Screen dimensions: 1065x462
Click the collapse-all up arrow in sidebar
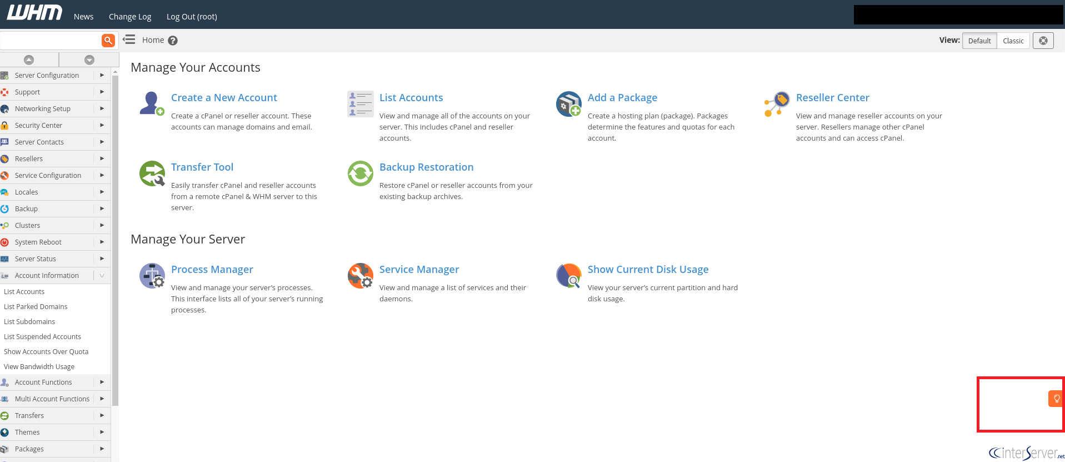(29, 59)
